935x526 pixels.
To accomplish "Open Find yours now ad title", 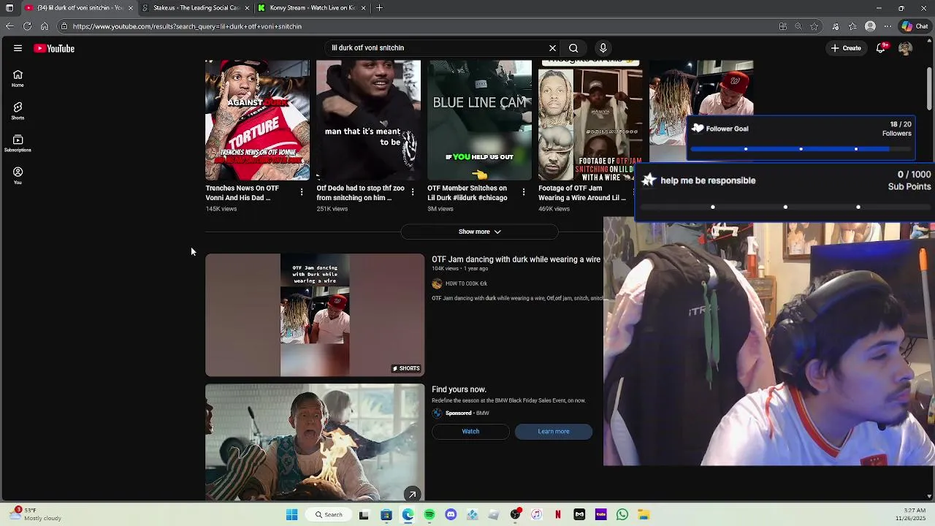I will pyautogui.click(x=459, y=389).
